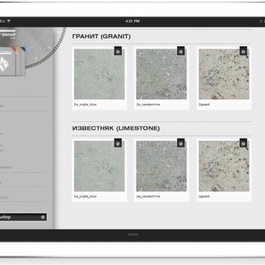
Task: Open the granite 2a_orgita_blue stone sample
Action: point(99,74)
